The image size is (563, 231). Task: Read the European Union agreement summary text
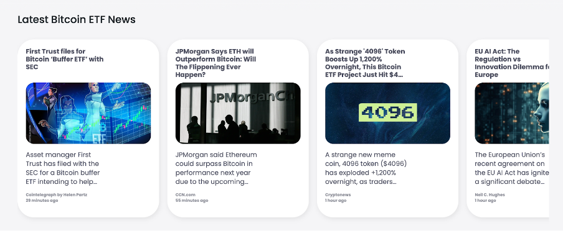click(x=512, y=168)
